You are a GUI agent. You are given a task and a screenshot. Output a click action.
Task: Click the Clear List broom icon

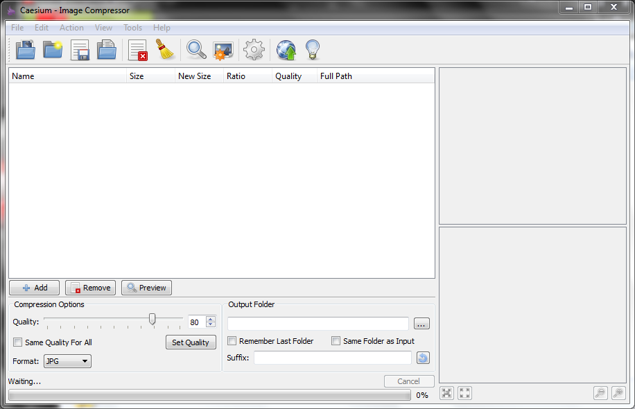[165, 49]
